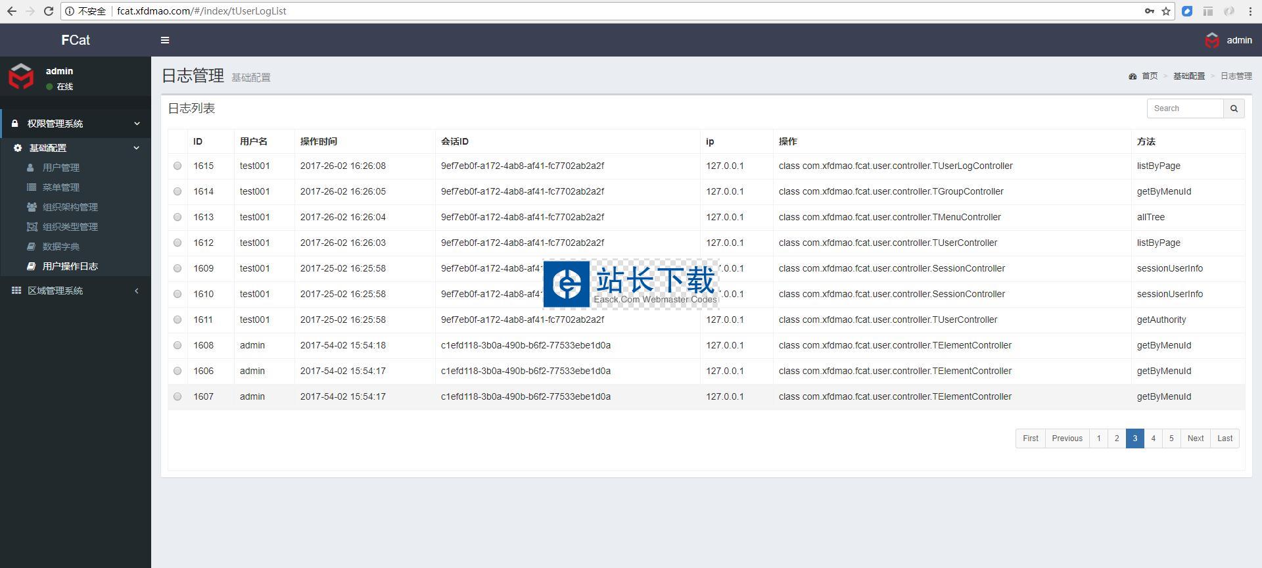
Task: Go to the Next page of logs
Action: point(1195,438)
